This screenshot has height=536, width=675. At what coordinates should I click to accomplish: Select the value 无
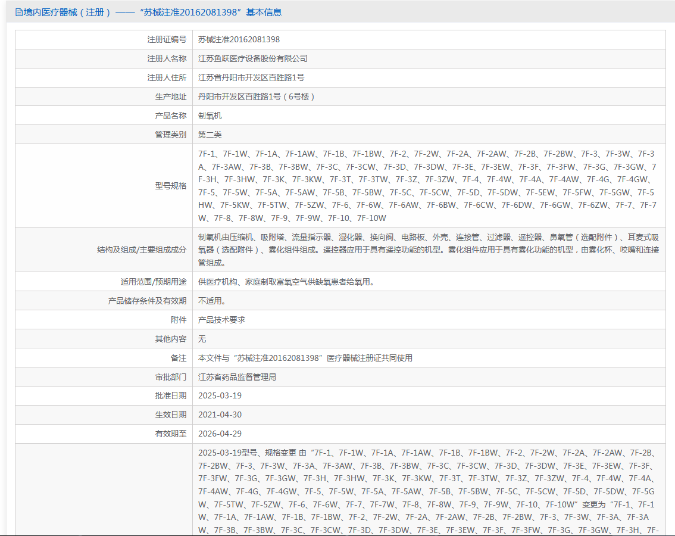coord(202,339)
